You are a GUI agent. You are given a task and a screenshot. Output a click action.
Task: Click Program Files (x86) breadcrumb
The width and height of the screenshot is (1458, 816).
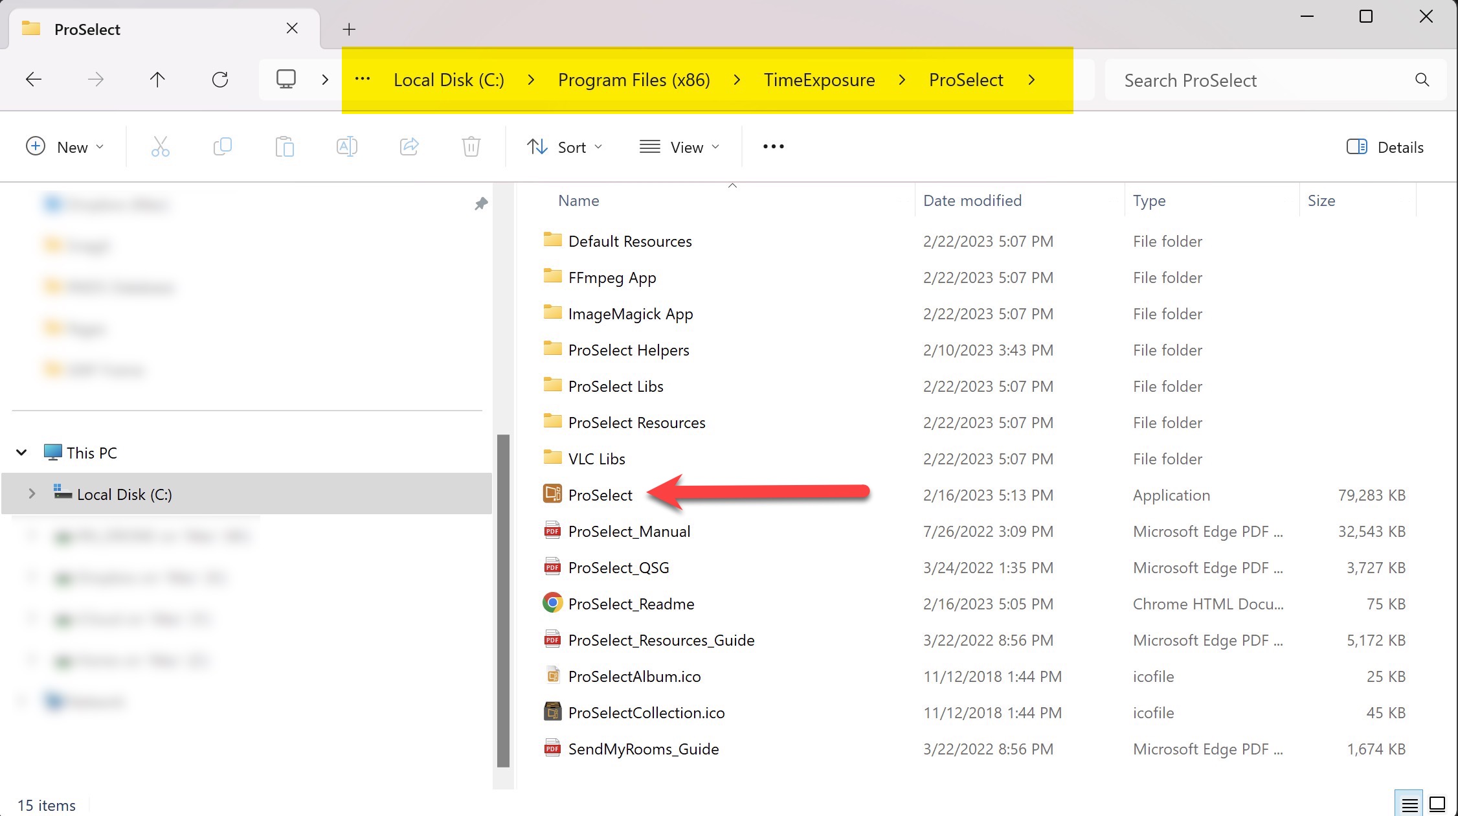634,80
